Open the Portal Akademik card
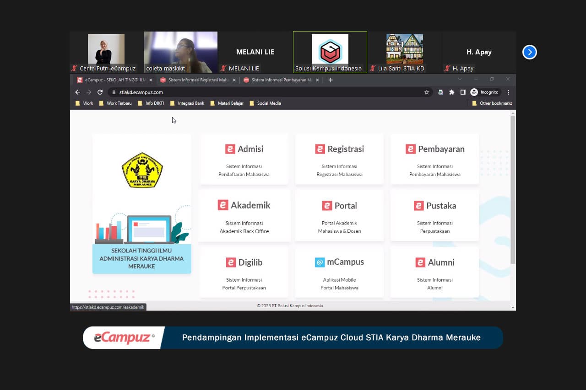 tap(339, 216)
